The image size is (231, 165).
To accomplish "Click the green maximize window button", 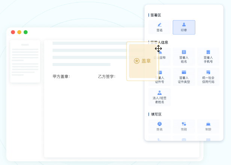I will [26, 32].
